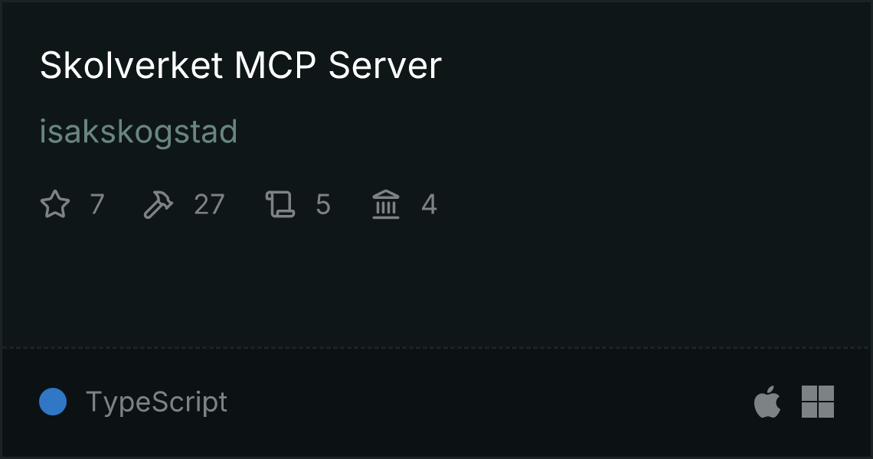
Task: Click the blue TypeScript language dot
Action: 53,402
